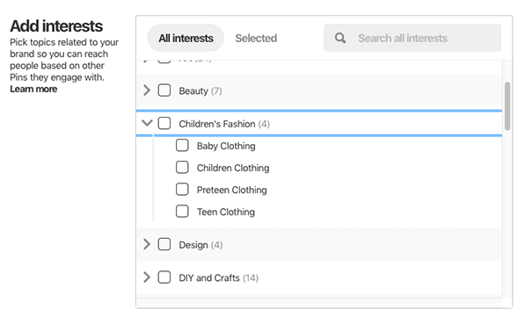Expand the Design category chevron

click(147, 244)
